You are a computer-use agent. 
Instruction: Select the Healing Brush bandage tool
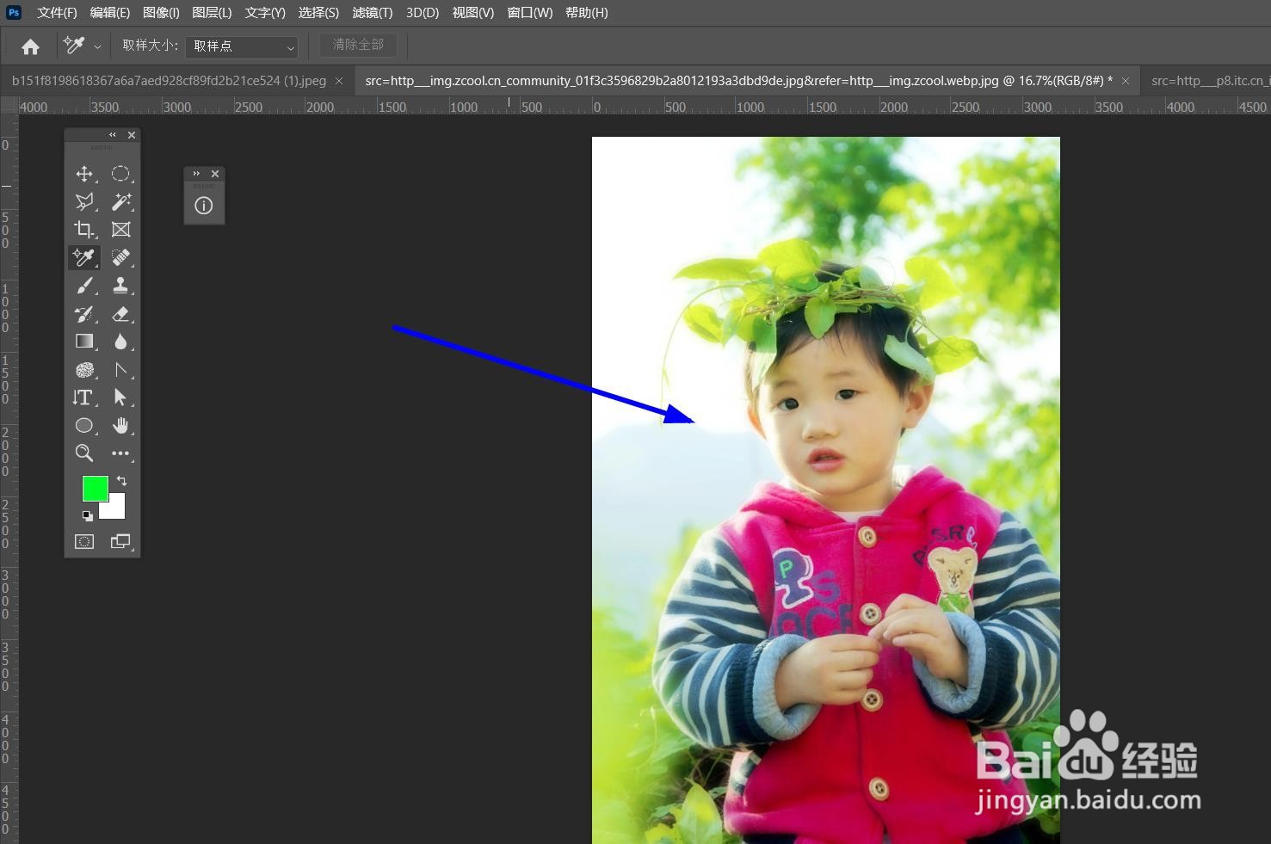[120, 257]
